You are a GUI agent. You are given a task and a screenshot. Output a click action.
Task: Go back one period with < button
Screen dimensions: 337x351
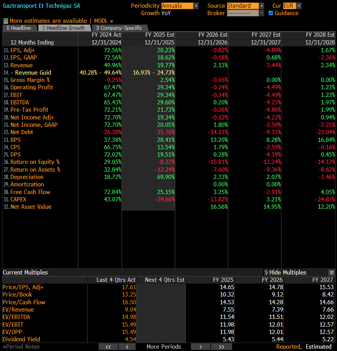[127, 347]
